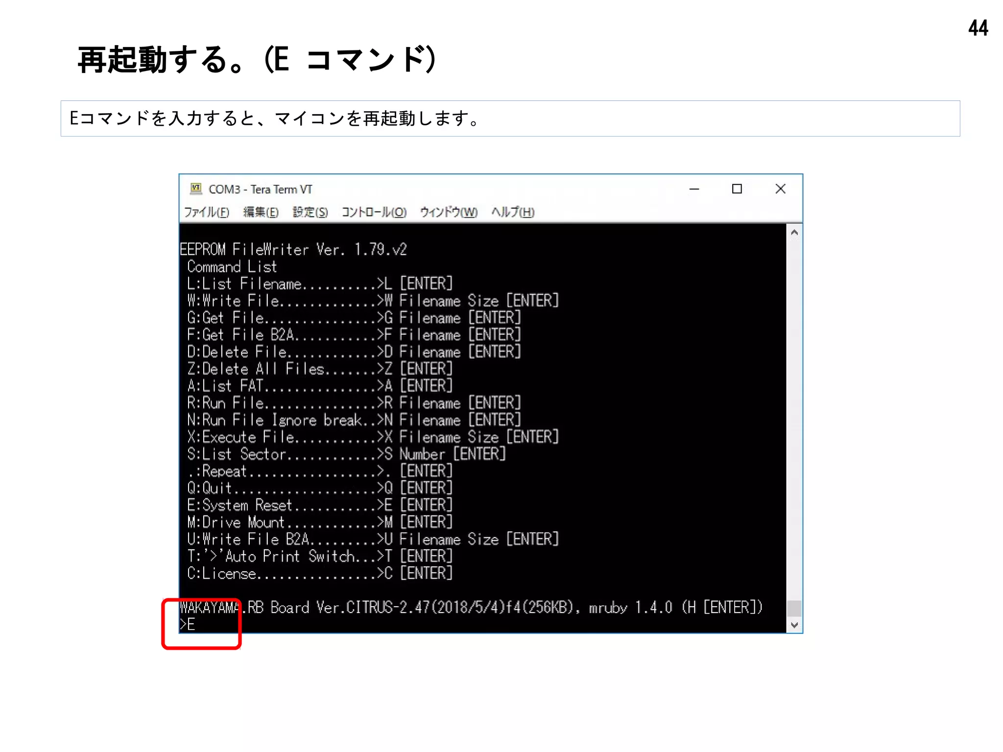Click the 'Q:Quit' command line
Screen dimensions: 1003x752
[x=320, y=488]
